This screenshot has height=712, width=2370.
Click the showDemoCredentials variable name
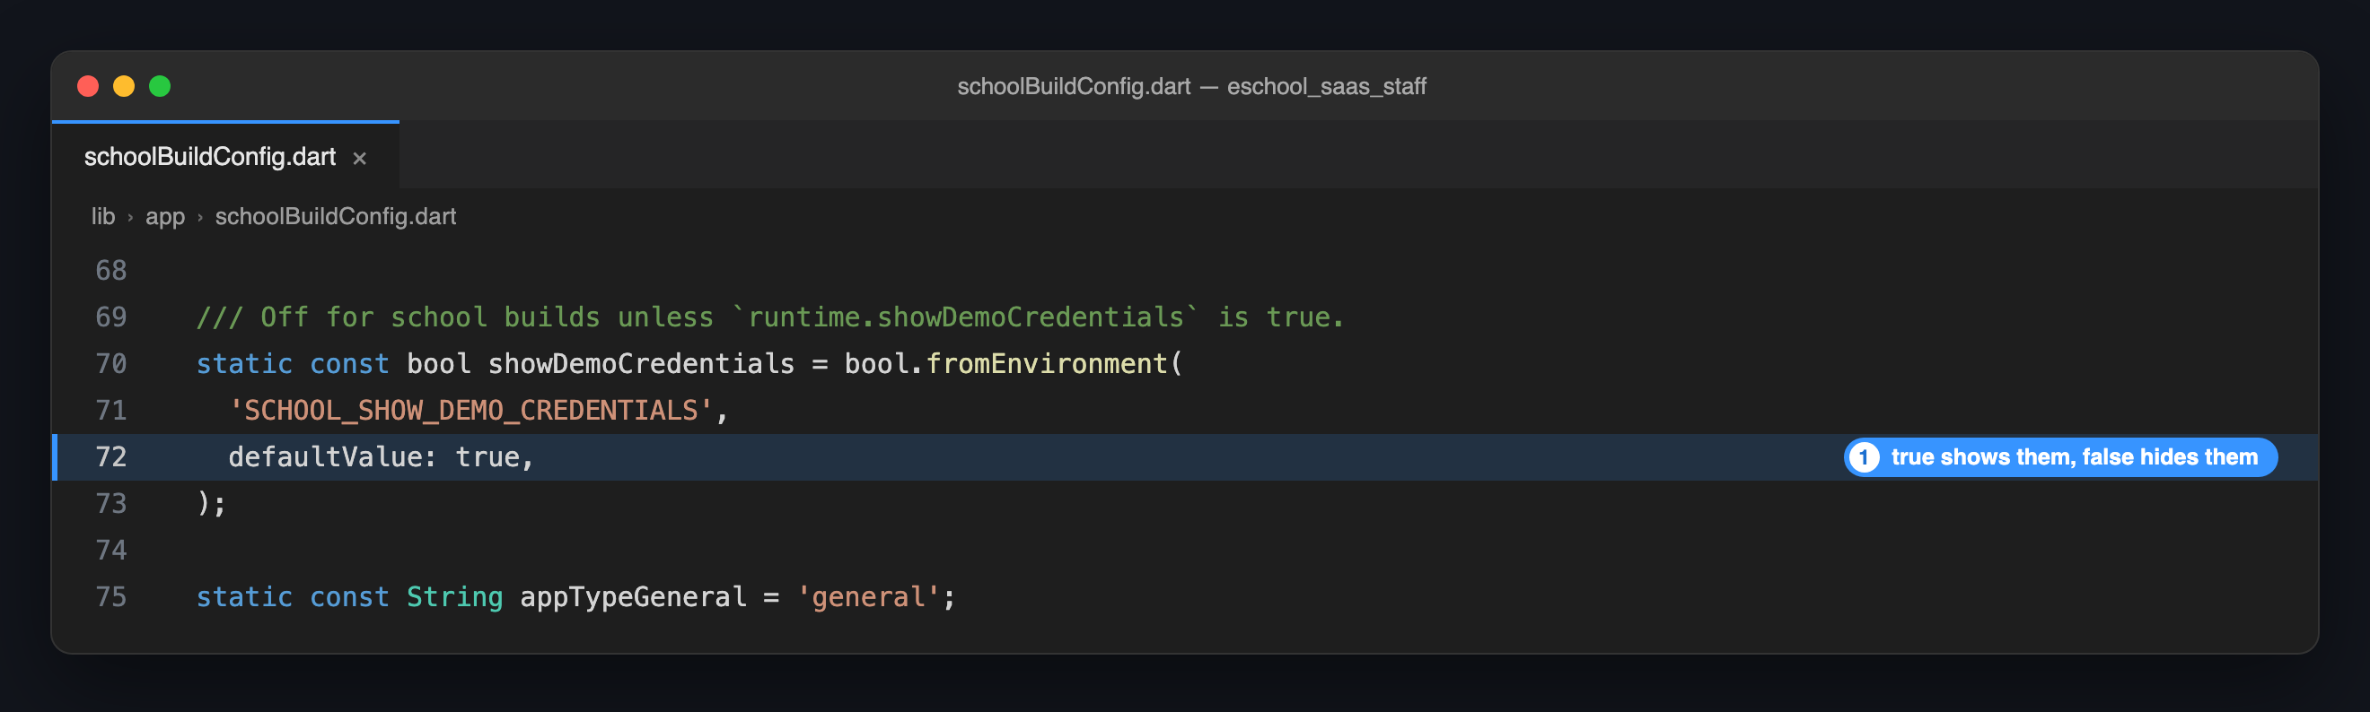[x=641, y=364]
